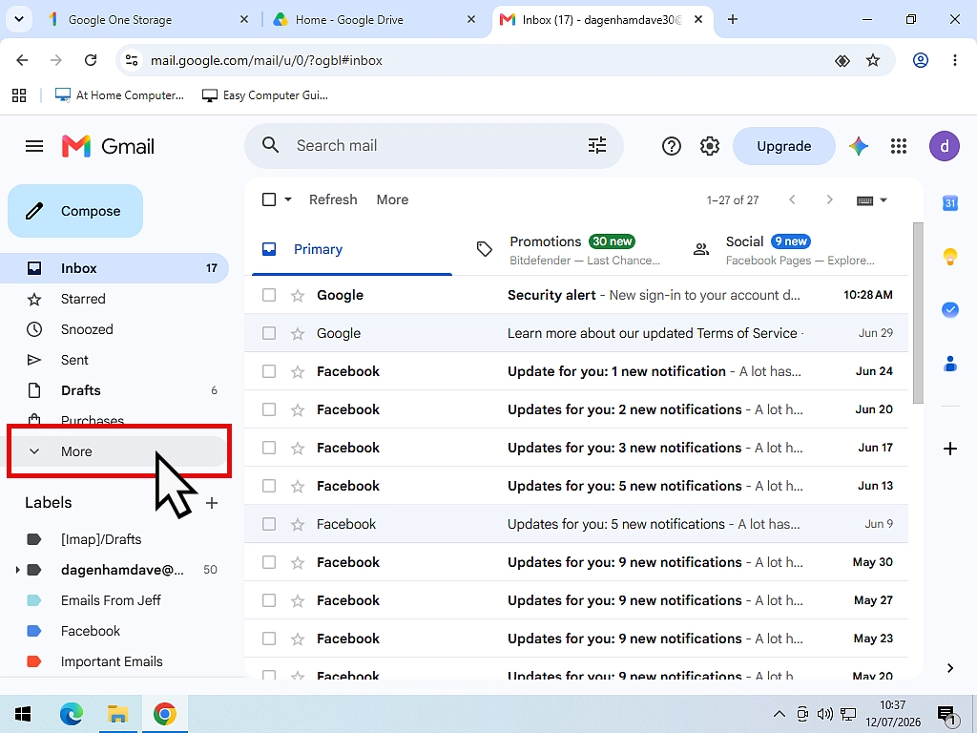
Task: Tick the Facebook Jun 20 email checkbox
Action: [x=269, y=409]
